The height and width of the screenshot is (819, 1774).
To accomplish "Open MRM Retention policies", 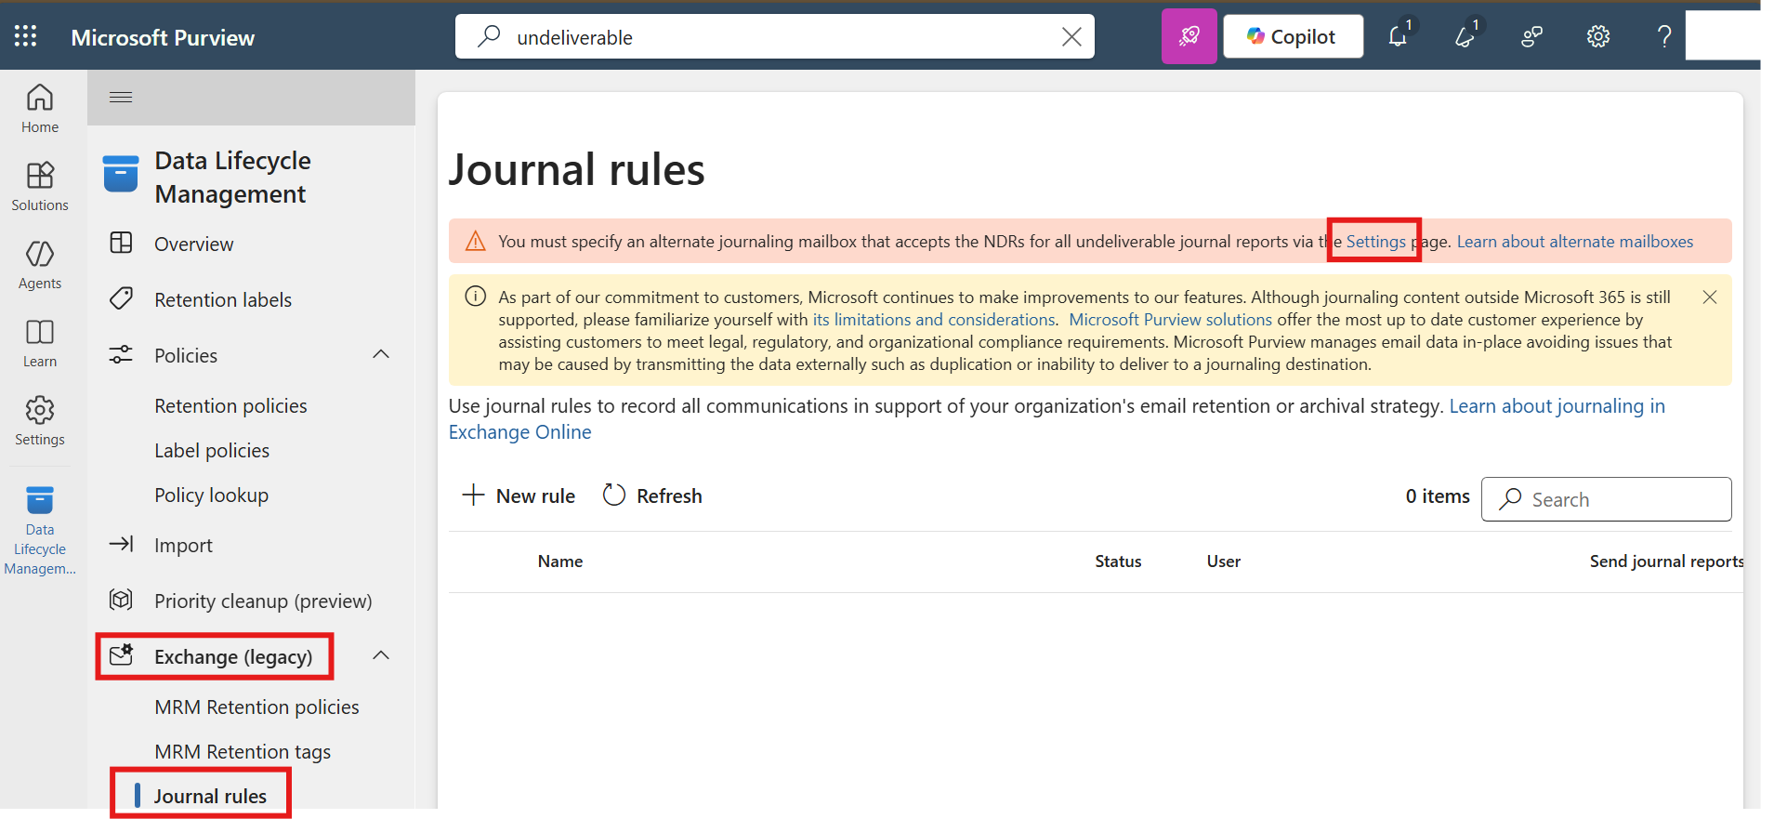I will click(256, 707).
